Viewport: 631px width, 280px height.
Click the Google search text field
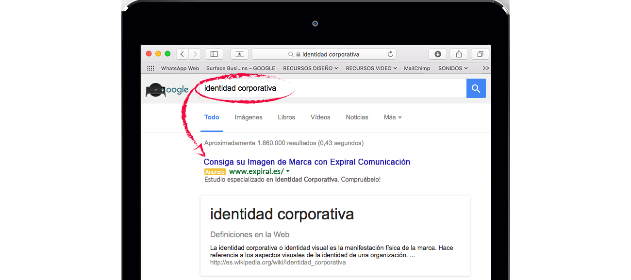coord(333,88)
